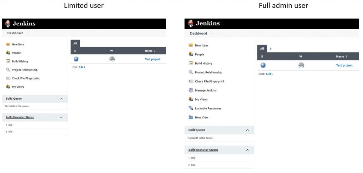This screenshot has height=173, width=363.
Task: Open Build History icon in Limited user sidebar
Action: click(8, 61)
